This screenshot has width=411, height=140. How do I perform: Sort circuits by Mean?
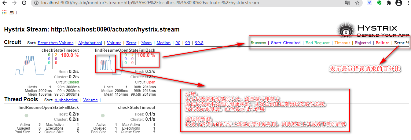pyautogui.click(x=146, y=43)
